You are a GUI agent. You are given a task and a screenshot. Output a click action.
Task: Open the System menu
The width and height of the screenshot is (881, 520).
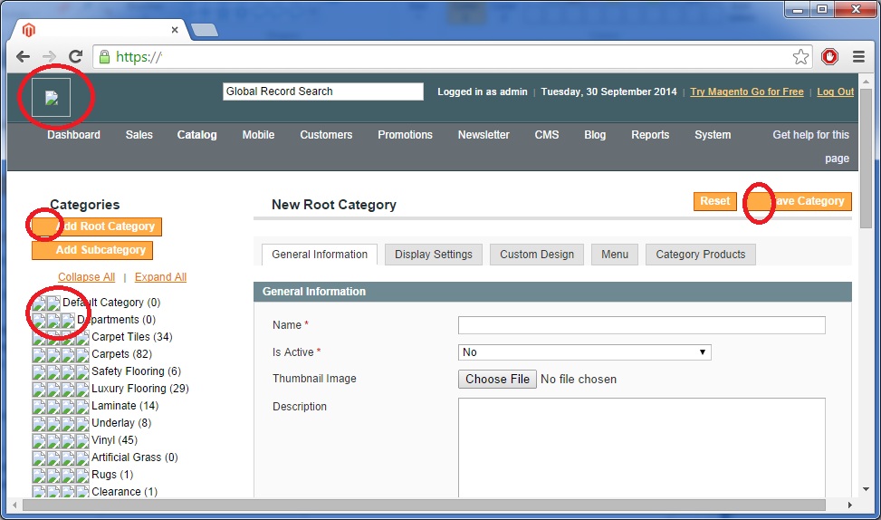(x=713, y=135)
